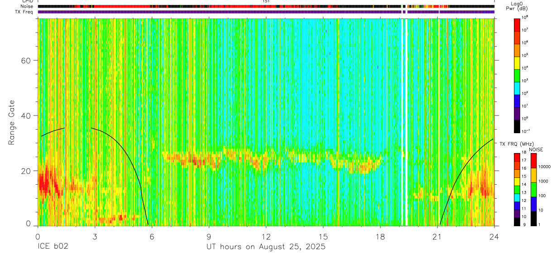The image size is (556, 256).
Task: Click the "1000" label on NOISE colorbar
Action: coord(542,182)
